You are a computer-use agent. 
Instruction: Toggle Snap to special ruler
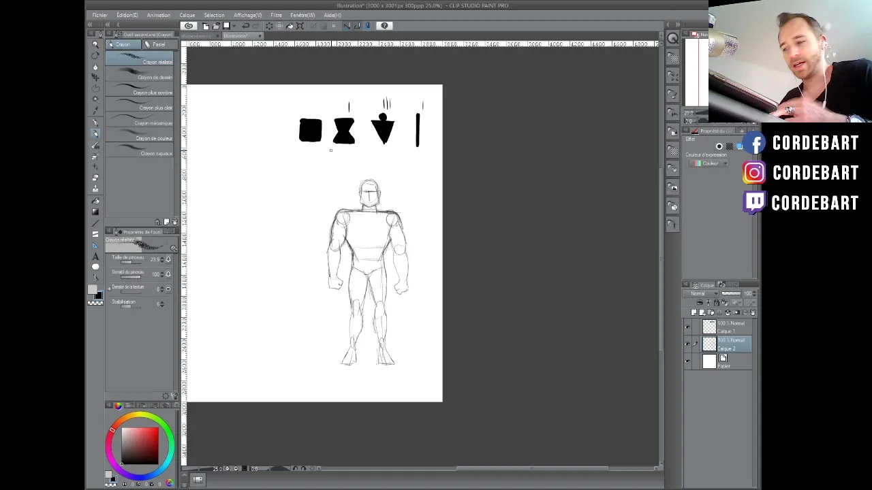358,26
